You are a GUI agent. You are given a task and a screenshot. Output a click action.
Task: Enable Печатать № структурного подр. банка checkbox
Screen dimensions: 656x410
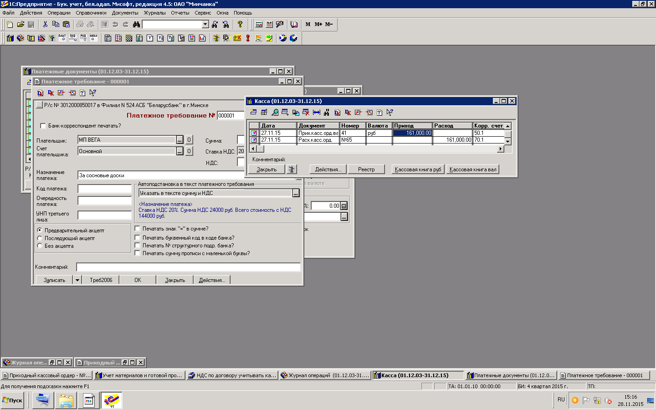[137, 245]
